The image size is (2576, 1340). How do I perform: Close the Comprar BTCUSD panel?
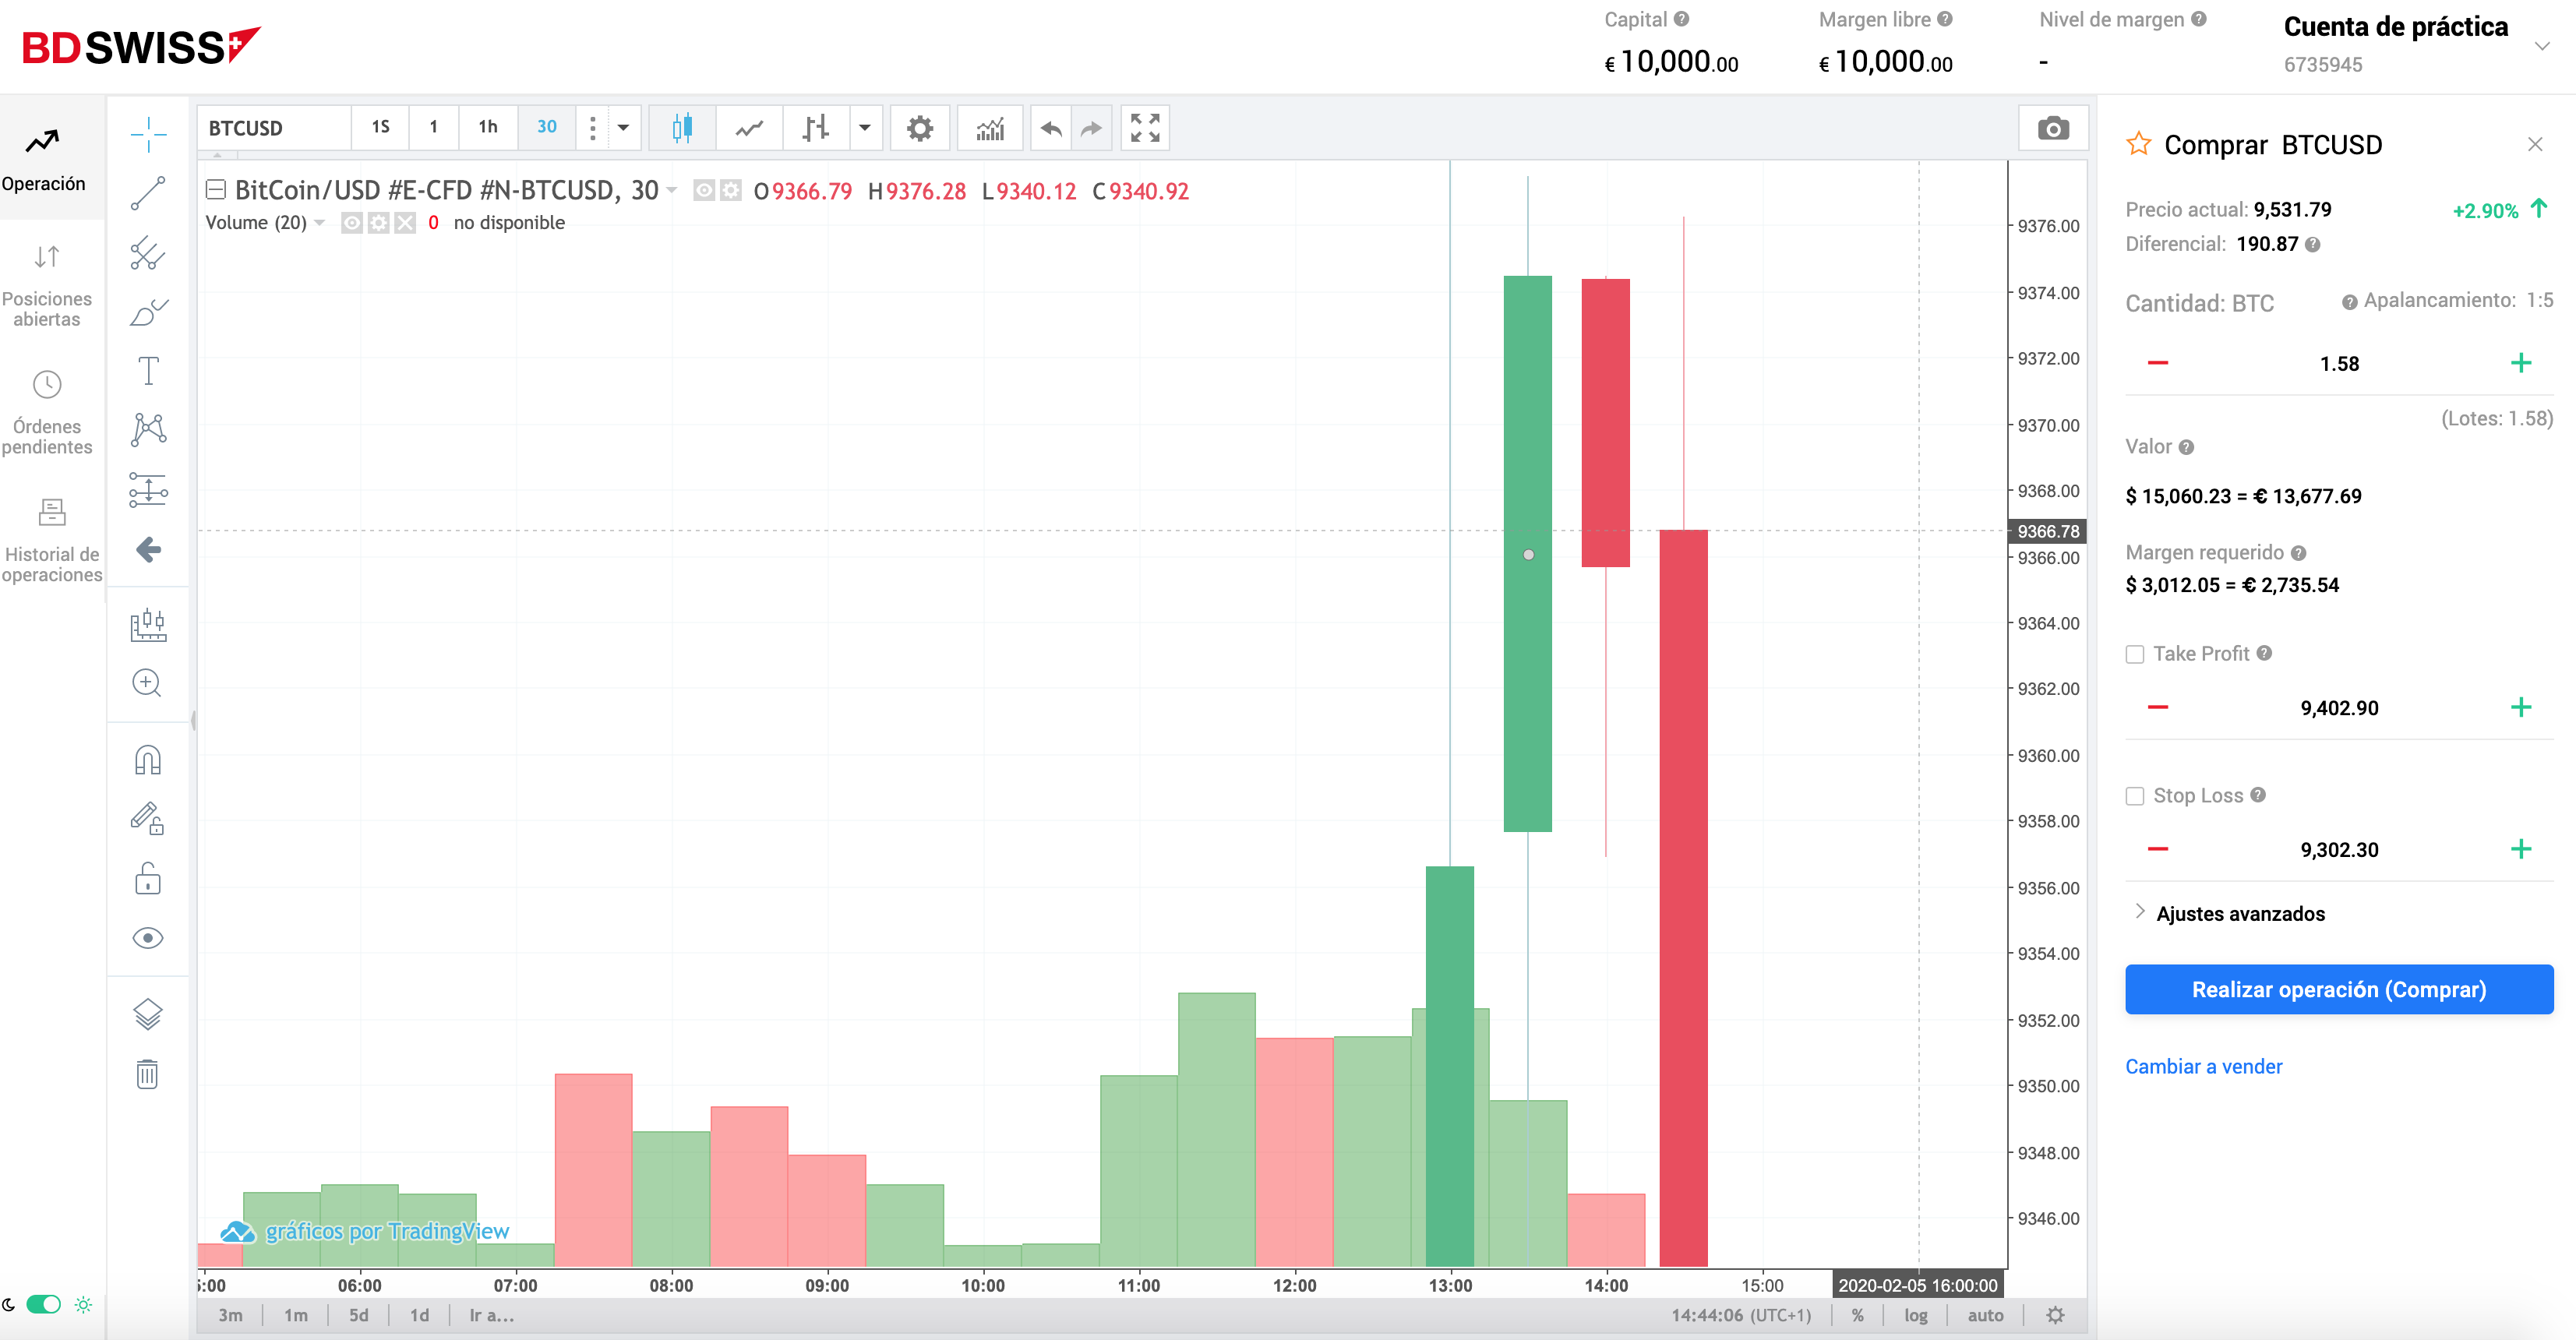pos(2535,144)
